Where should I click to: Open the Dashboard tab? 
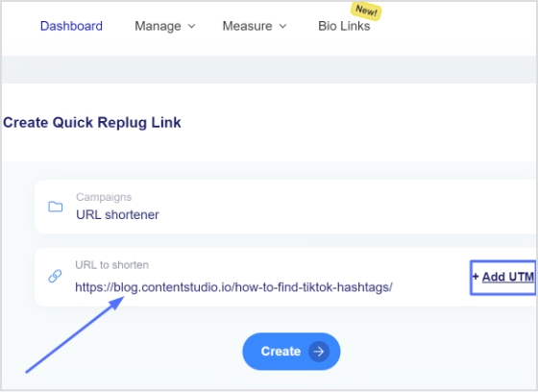71,26
